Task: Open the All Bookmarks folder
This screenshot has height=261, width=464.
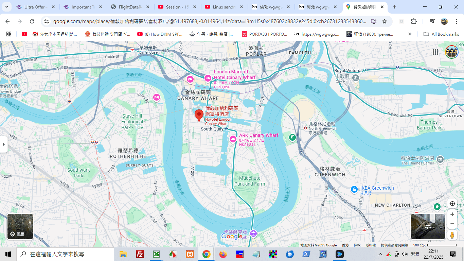Action: (x=441, y=34)
